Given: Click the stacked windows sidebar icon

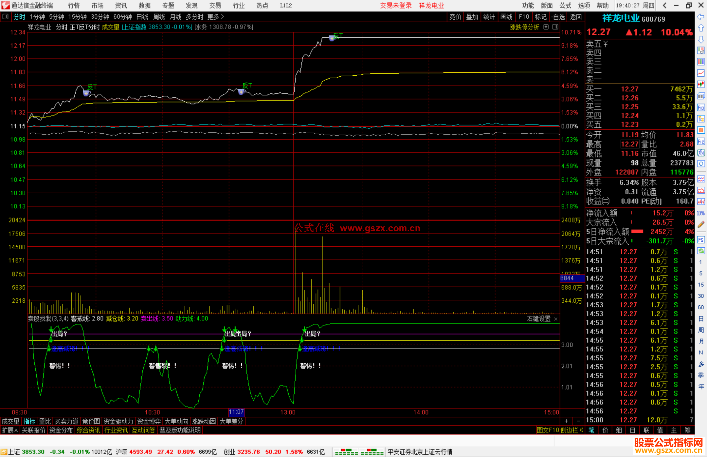Looking at the screenshot, I should point(701,96).
